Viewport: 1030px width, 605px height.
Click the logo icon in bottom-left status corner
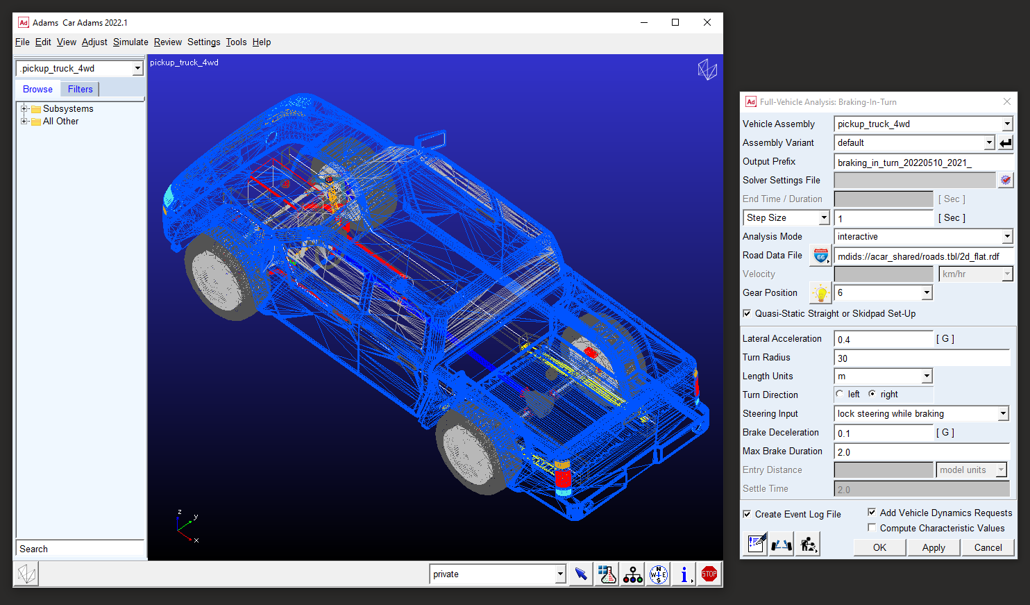tap(27, 574)
